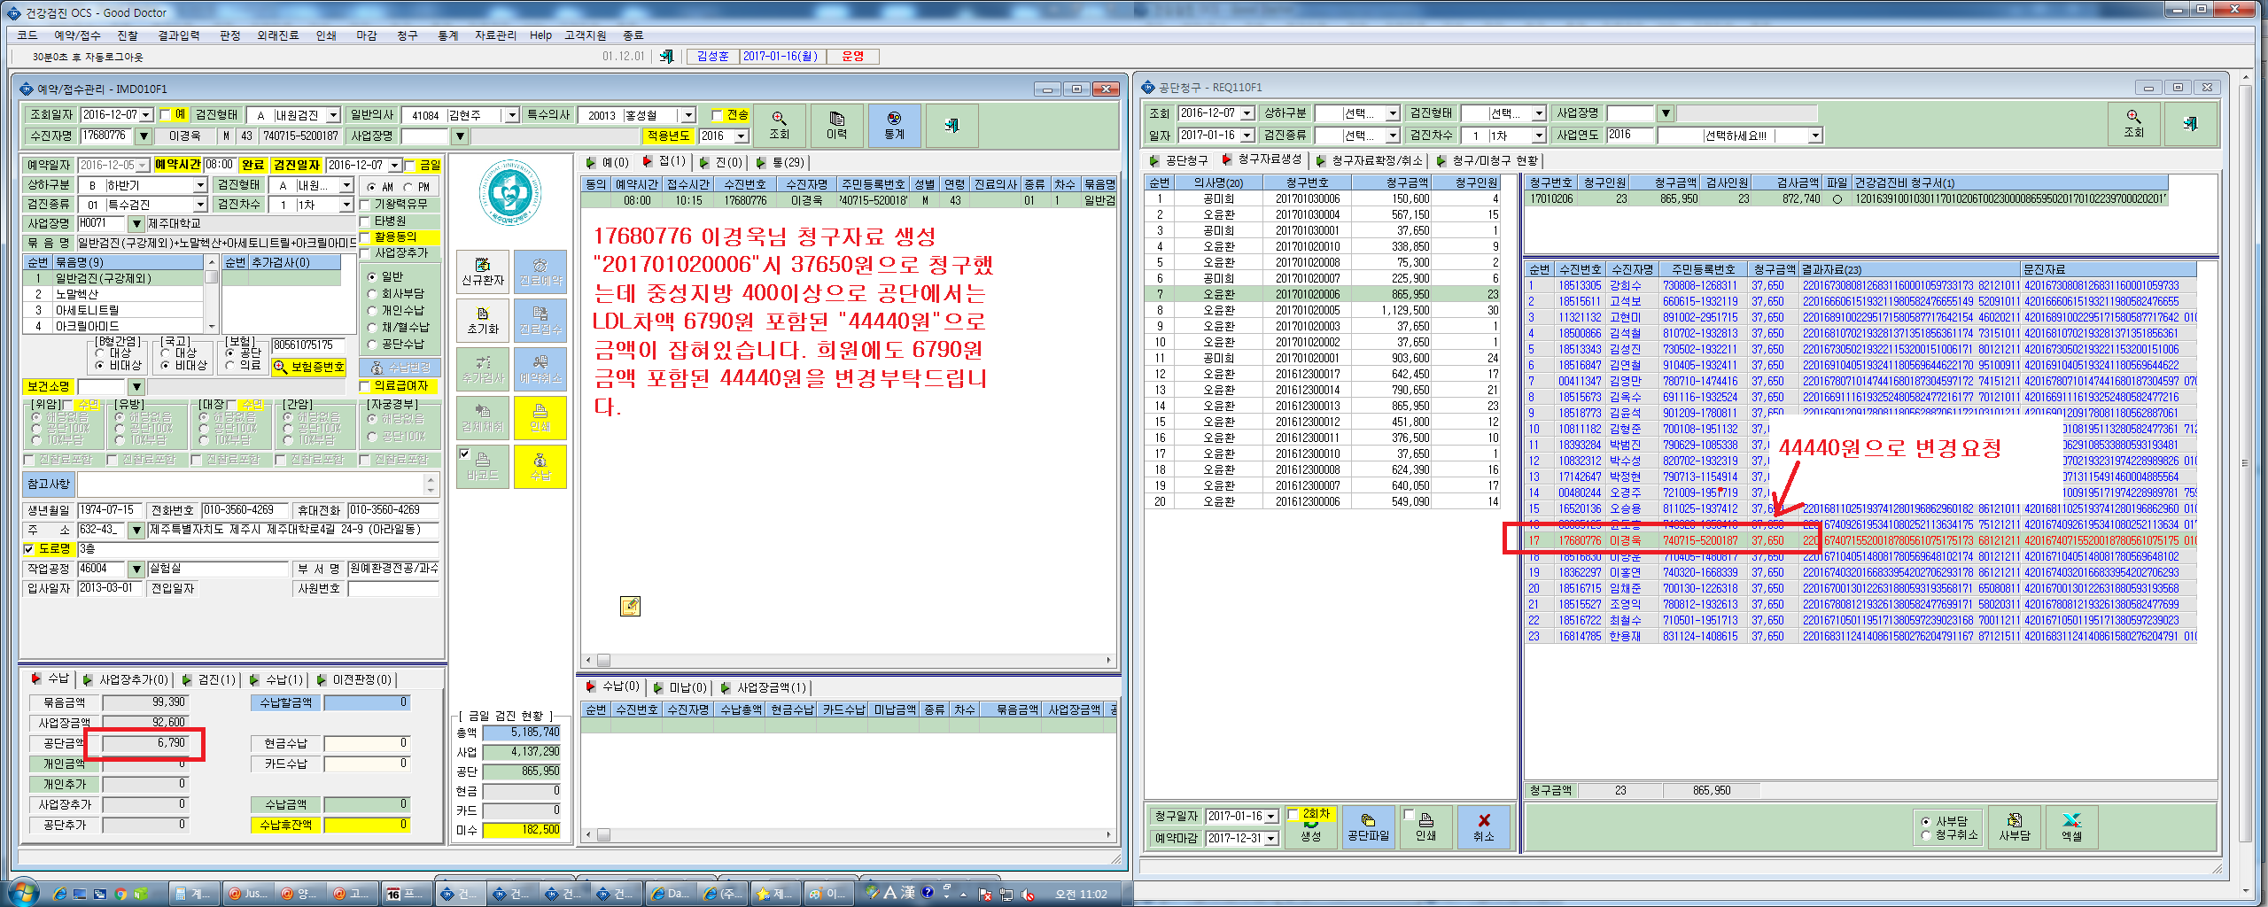Click the 신규환자 new patient icon

483,272
